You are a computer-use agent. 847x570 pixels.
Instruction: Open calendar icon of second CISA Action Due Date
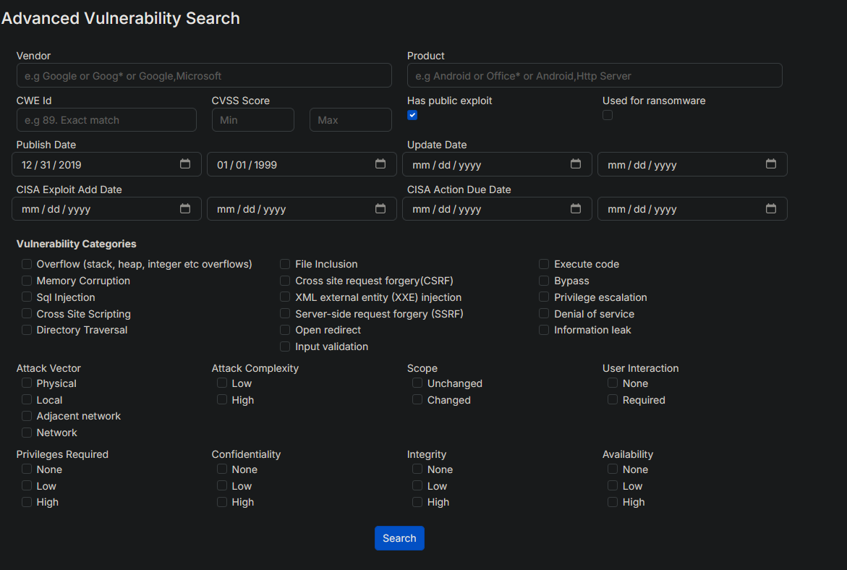point(771,208)
